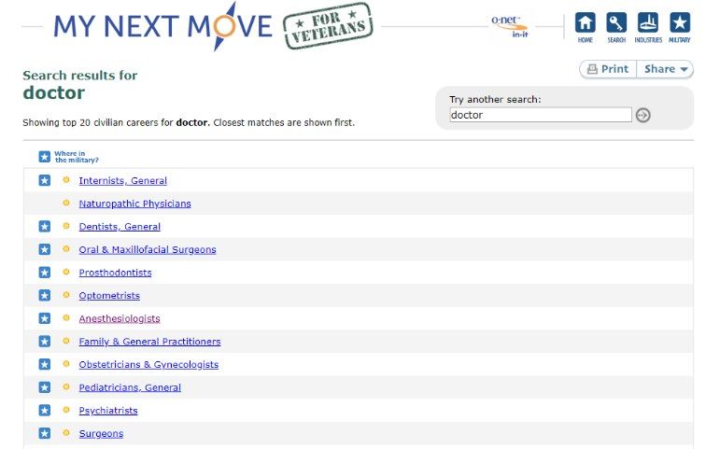Image resolution: width=720 pixels, height=449 pixels.
Task: Click military star icon beside Dentists, General
Action: pos(44,226)
